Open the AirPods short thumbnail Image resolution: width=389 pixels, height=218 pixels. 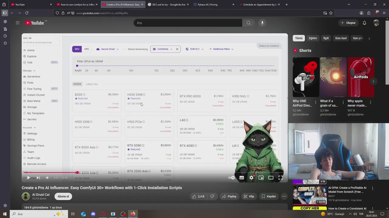[x=361, y=77]
